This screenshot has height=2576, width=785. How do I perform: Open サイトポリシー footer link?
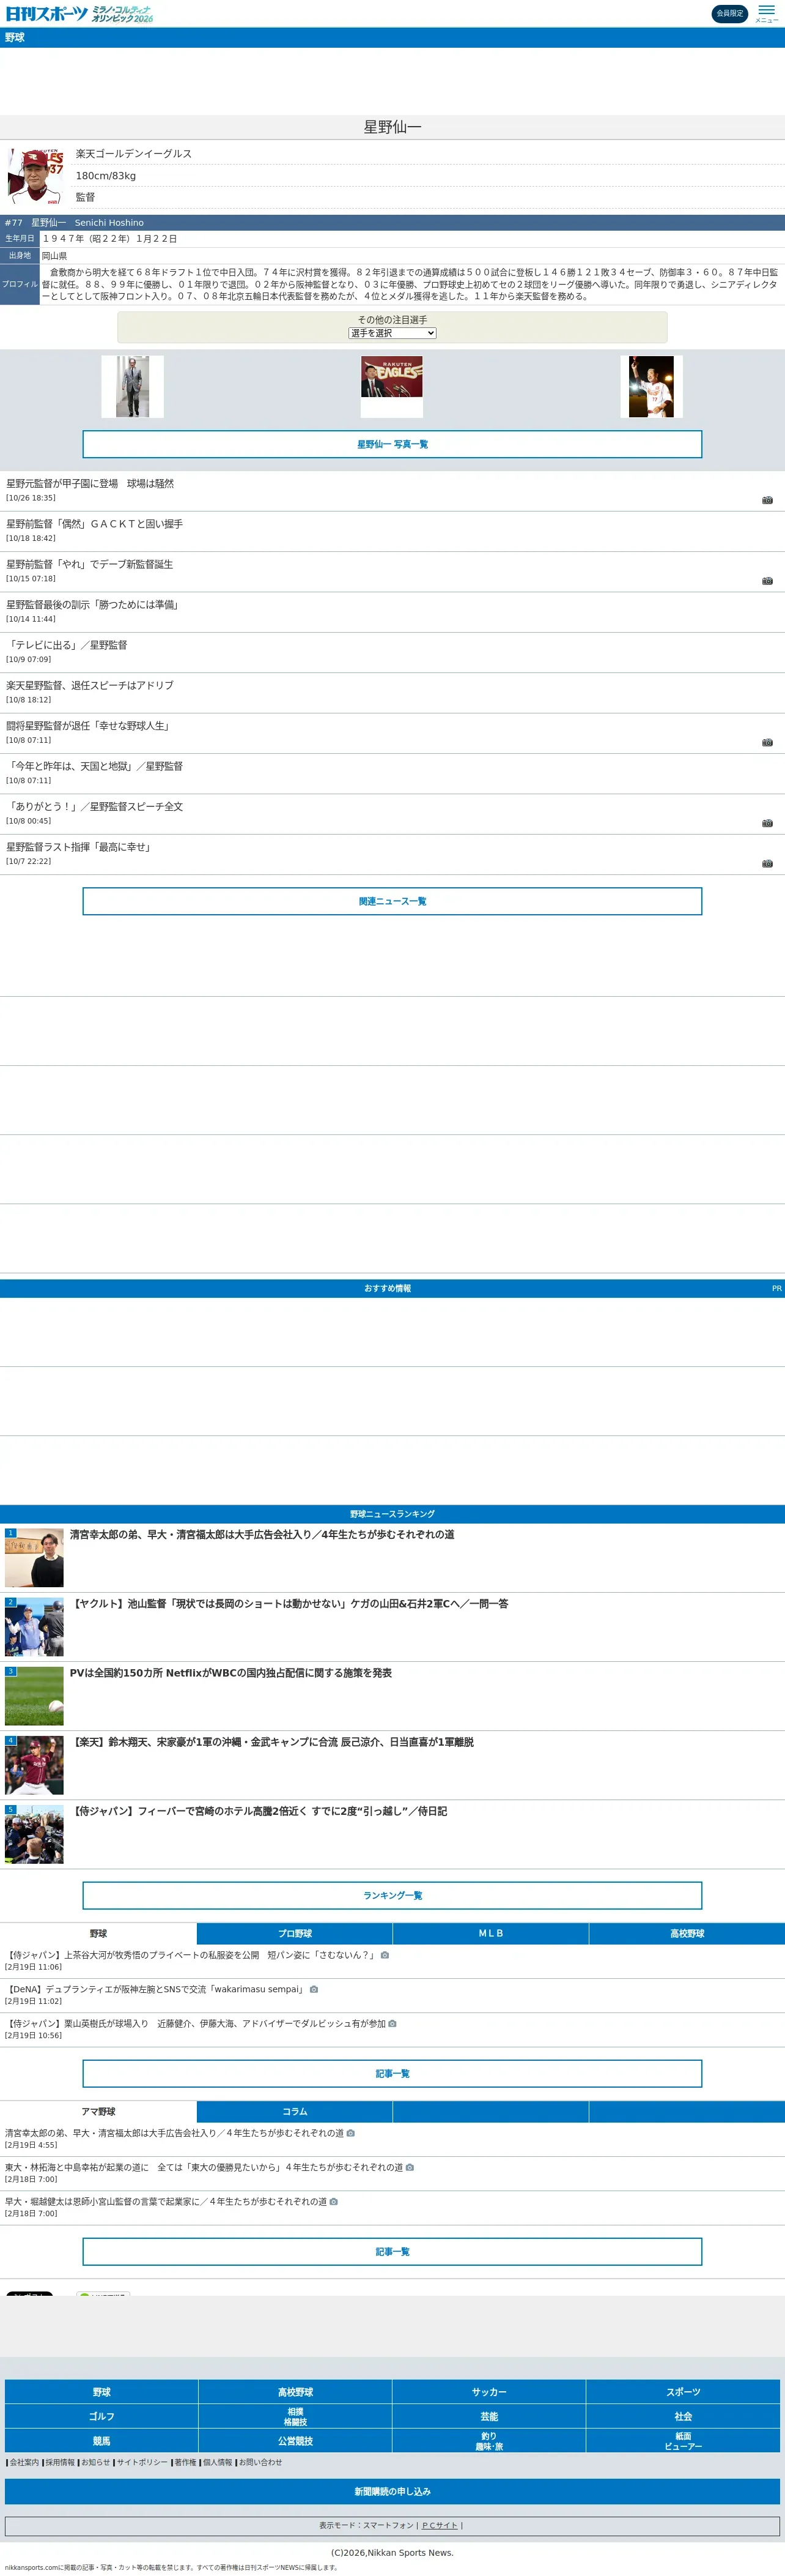142,2462
